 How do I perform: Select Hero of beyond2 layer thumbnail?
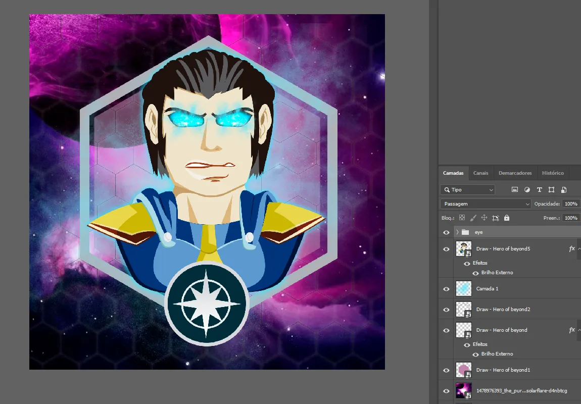pyautogui.click(x=464, y=309)
